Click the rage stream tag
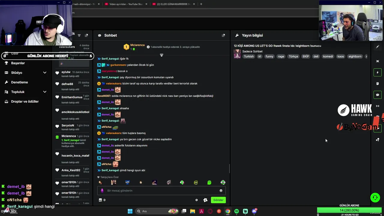Viewport: 384px width, 216px height. click(281, 56)
